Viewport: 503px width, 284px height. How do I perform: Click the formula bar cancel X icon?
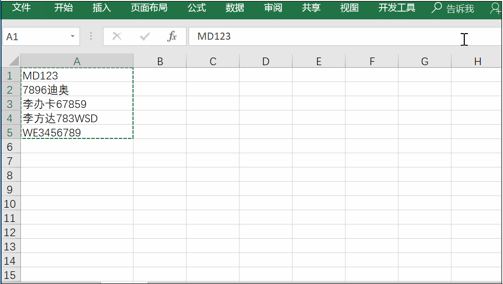[x=117, y=37]
